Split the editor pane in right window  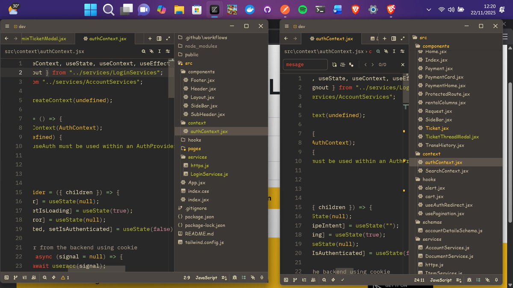click(394, 38)
